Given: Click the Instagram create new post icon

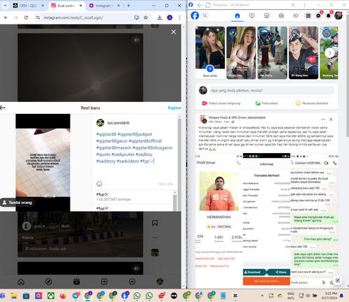Looking at the screenshot, I should [104, 282].
